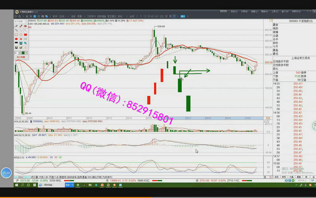
Task: Click the text 'A' annotation tool
Action: tap(21, 38)
